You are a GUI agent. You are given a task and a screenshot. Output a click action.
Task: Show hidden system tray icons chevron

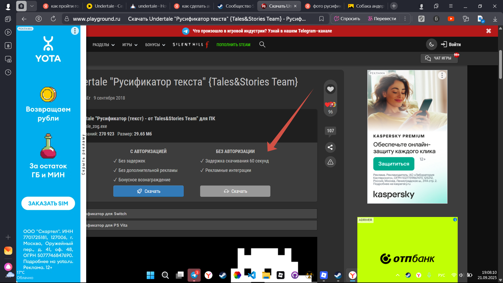398,275
